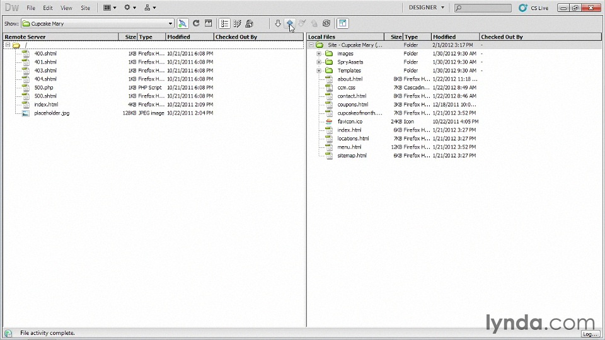Click the Get Files down-arrow icon
Image resolution: width=605 pixels, height=340 pixels.
coord(278,23)
